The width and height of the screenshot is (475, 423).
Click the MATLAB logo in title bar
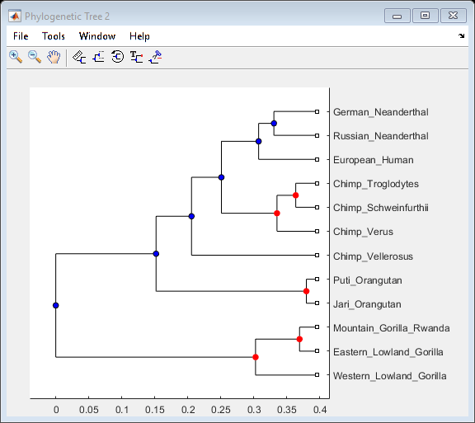point(15,16)
